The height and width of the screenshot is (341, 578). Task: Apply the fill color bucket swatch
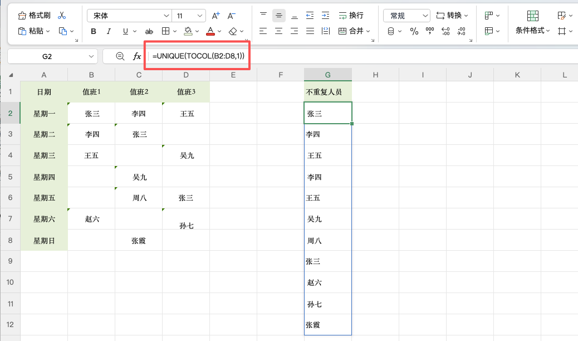(188, 31)
